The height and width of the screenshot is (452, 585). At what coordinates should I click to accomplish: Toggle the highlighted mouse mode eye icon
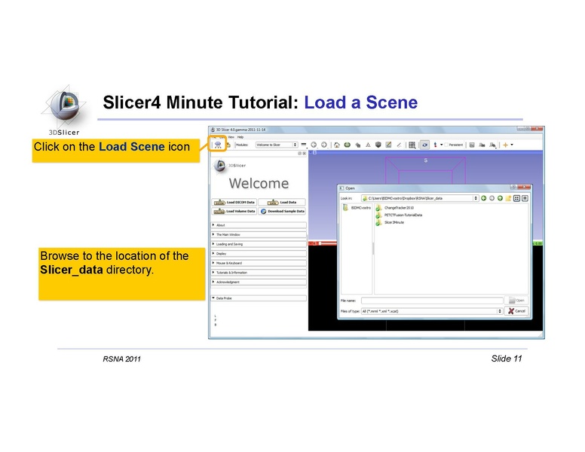[x=424, y=145]
